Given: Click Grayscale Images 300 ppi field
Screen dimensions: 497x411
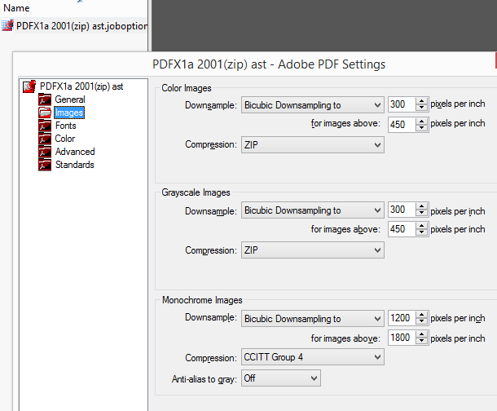Looking at the screenshot, I should (x=402, y=210).
